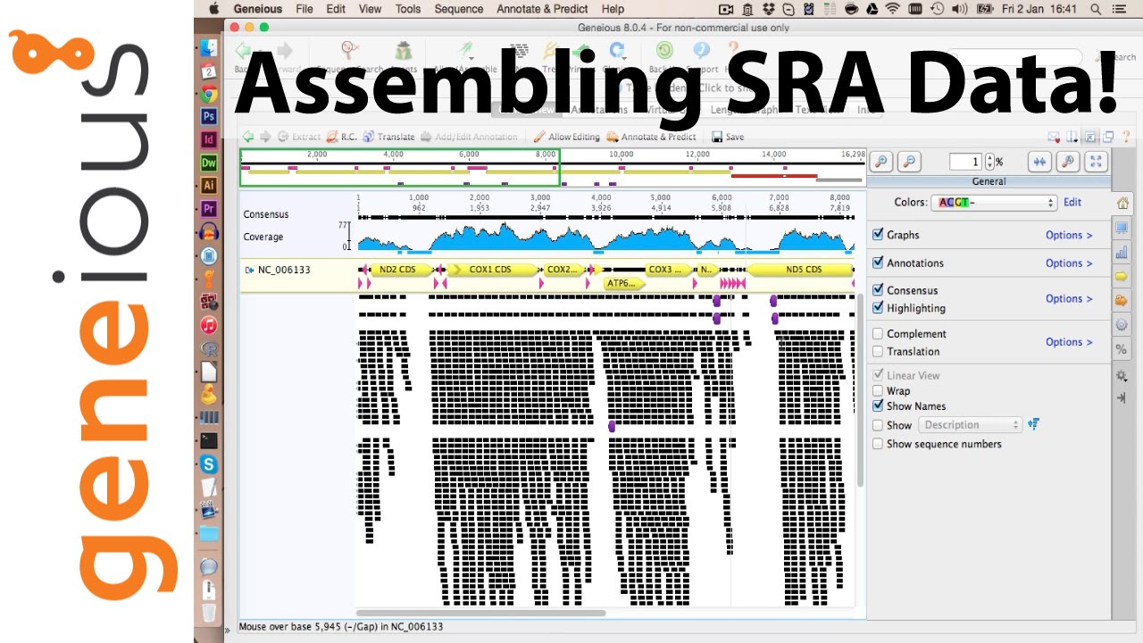
Task: Open the Advanced gear tab icon
Action: [1122, 325]
